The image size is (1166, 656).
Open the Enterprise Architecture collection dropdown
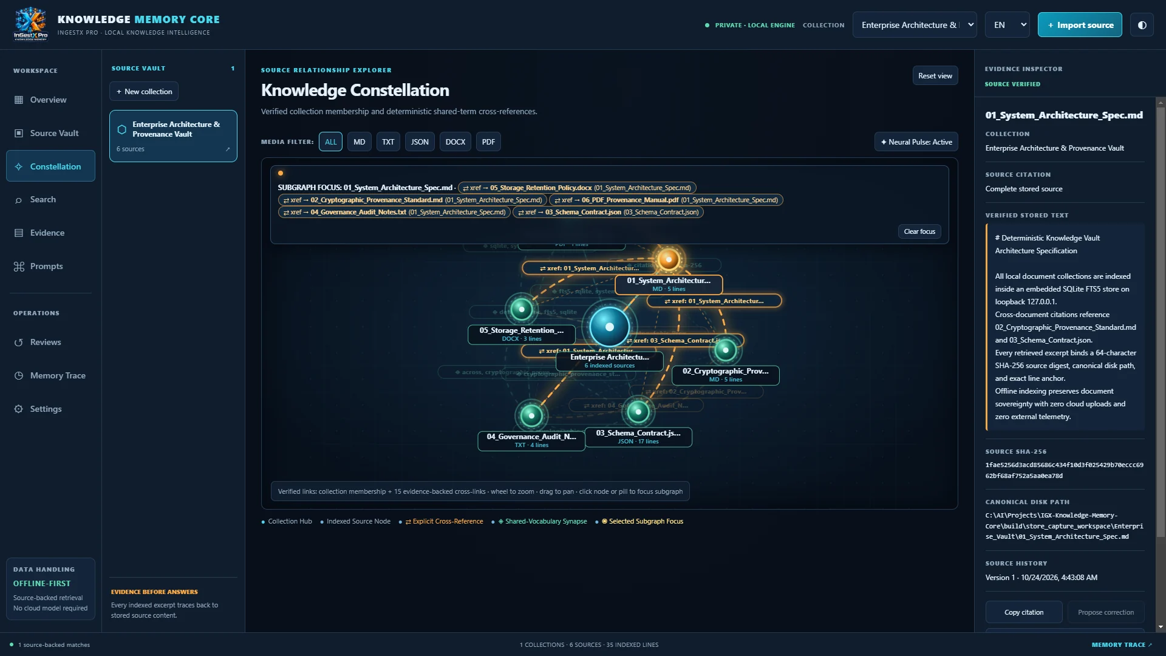pos(915,25)
